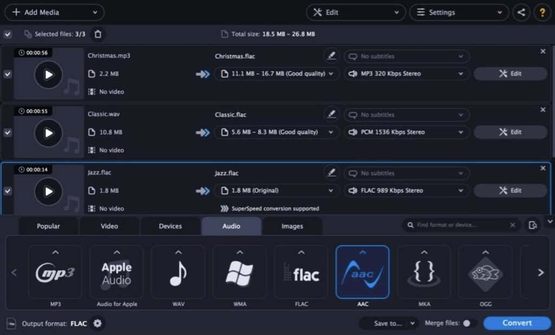Open the PCM 1536 Kbps Stereo dropdown
Viewport: 555px width, 335px height.
(x=406, y=132)
